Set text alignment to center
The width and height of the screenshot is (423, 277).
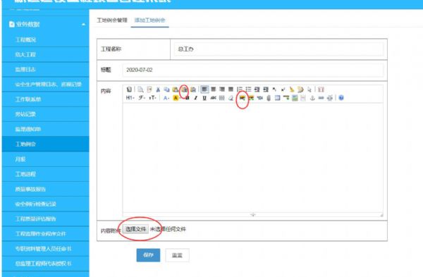pyautogui.click(x=213, y=90)
